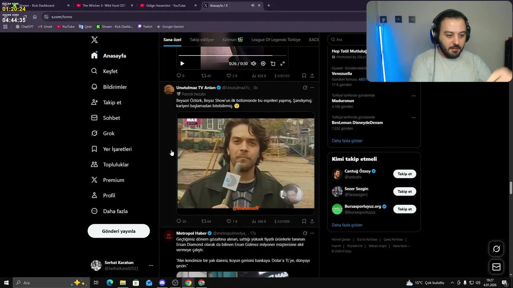
Task: Open Serhat Karahan account options menu
Action: [151, 266]
